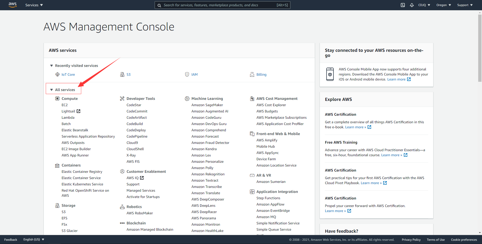482x244 pixels.
Task: Open the notifications bell icon
Action: click(x=412, y=5)
